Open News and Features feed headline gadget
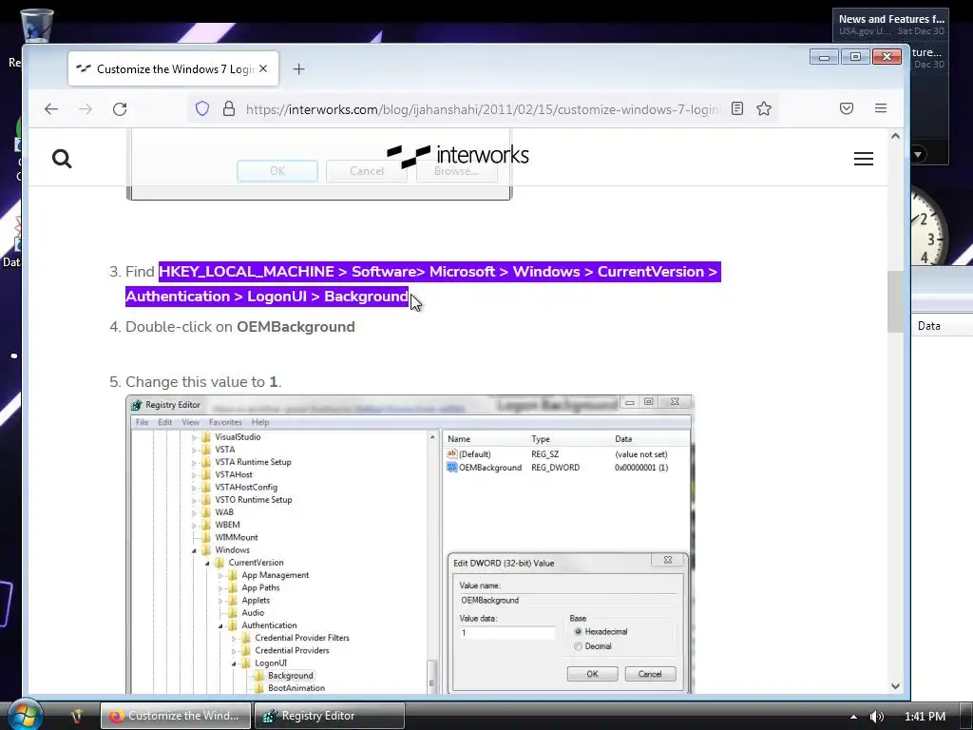973x730 pixels. [x=891, y=24]
